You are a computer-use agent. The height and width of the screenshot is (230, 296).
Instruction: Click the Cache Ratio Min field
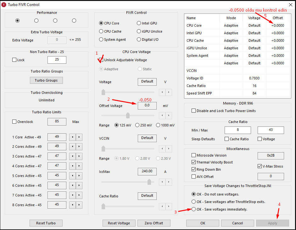click(x=238, y=130)
